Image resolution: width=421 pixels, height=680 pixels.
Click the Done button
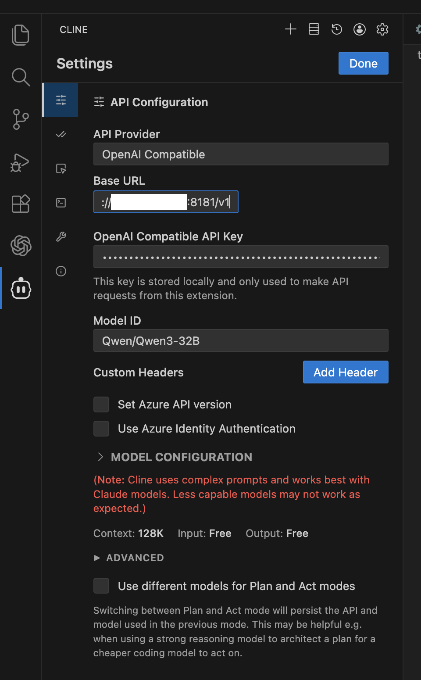363,64
